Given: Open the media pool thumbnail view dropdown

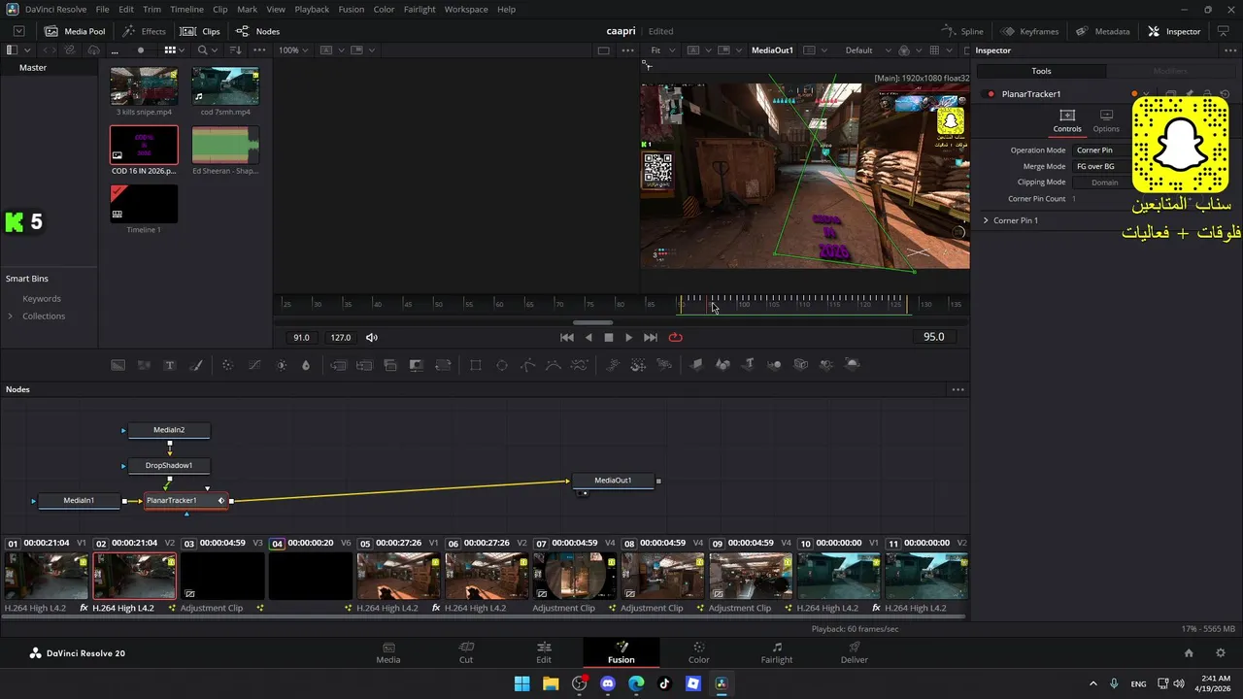Looking at the screenshot, I should (x=174, y=50).
